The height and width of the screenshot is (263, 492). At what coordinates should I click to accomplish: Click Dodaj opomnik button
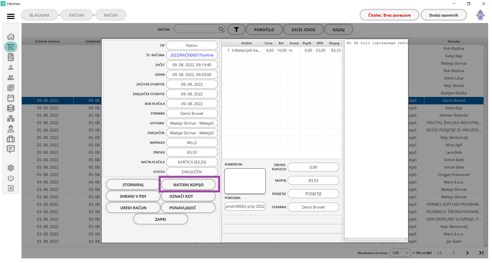(x=444, y=15)
